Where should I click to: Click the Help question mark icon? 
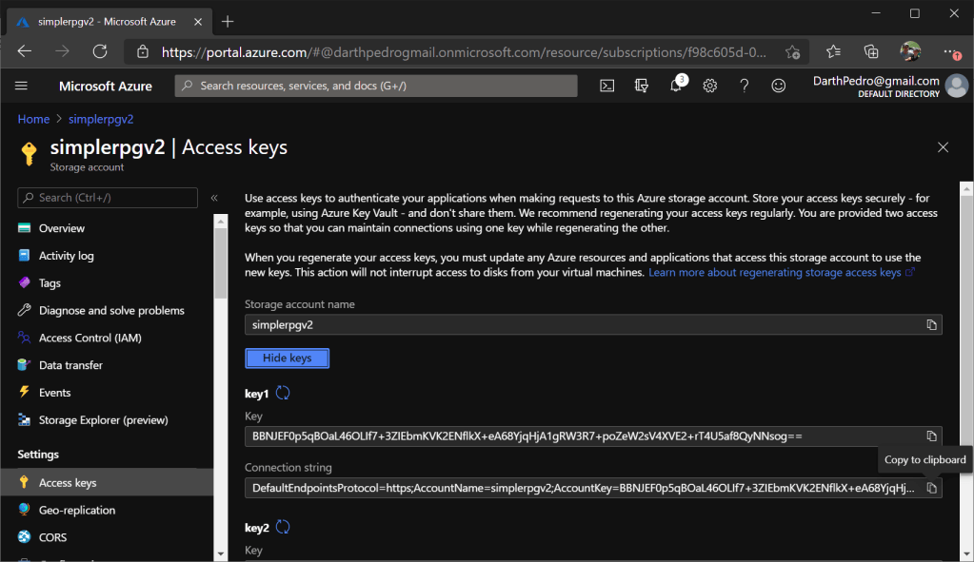(744, 86)
